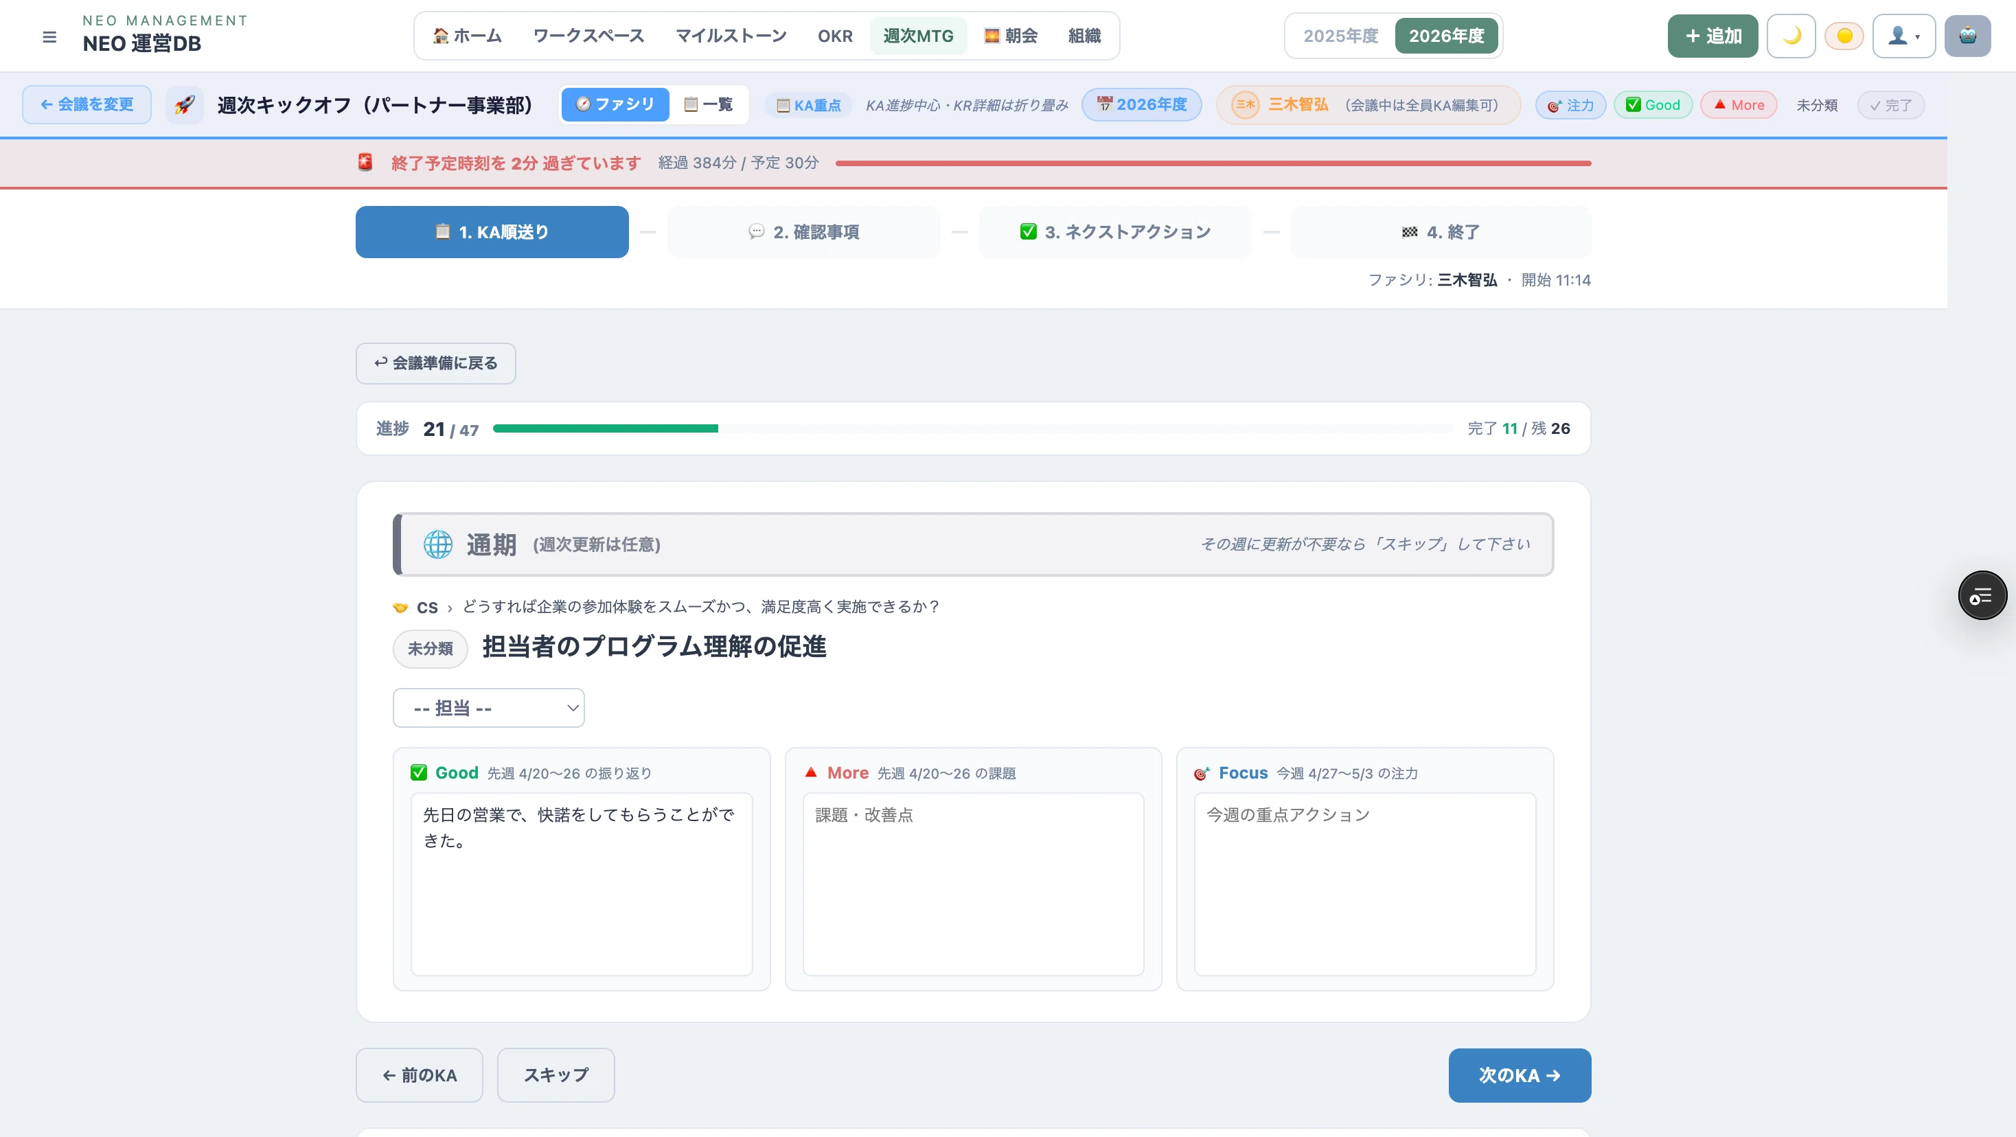Click the NEO 運営DB logo title
This screenshot has width=2016, height=1137.
tap(141, 44)
